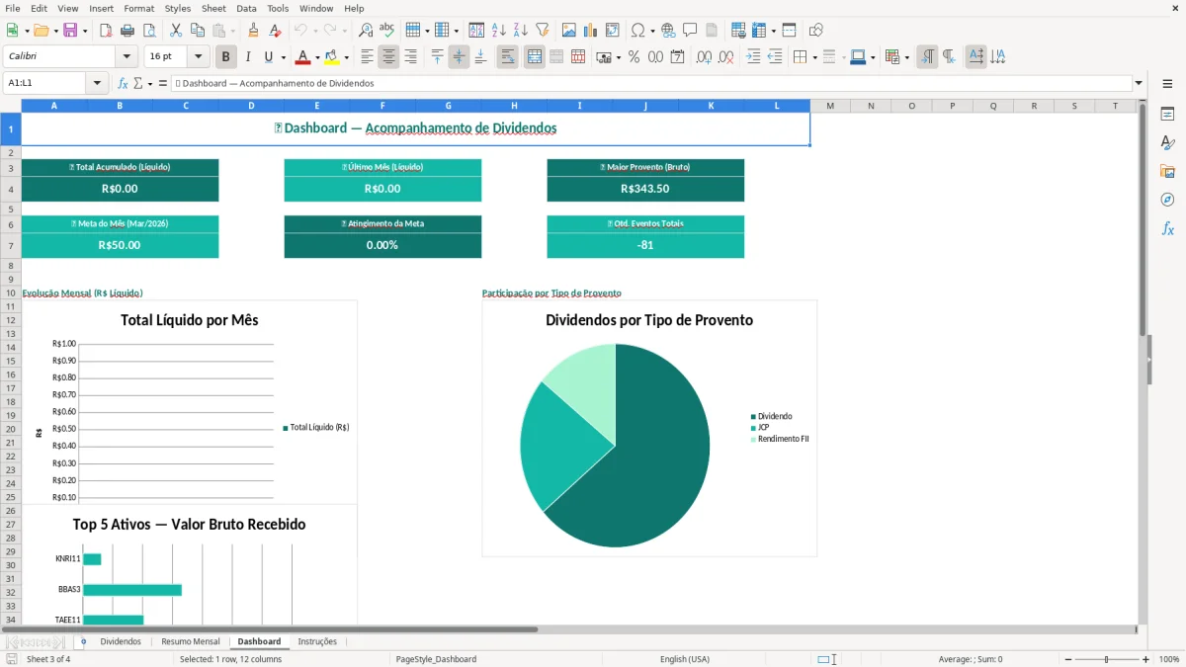
Task: Toggle Merge and Center Cells
Action: [x=535, y=57]
